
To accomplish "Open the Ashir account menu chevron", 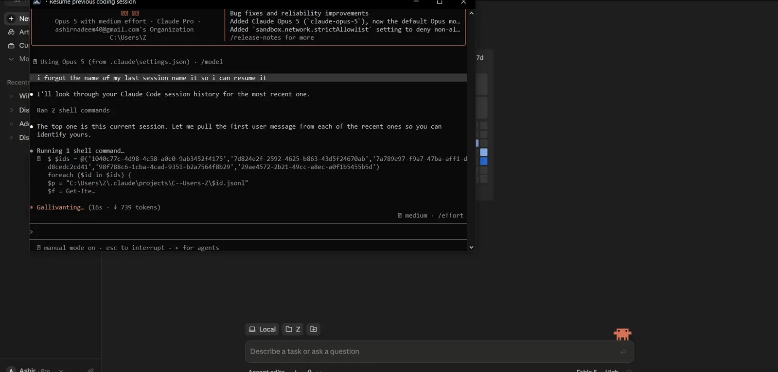I will tap(61, 370).
